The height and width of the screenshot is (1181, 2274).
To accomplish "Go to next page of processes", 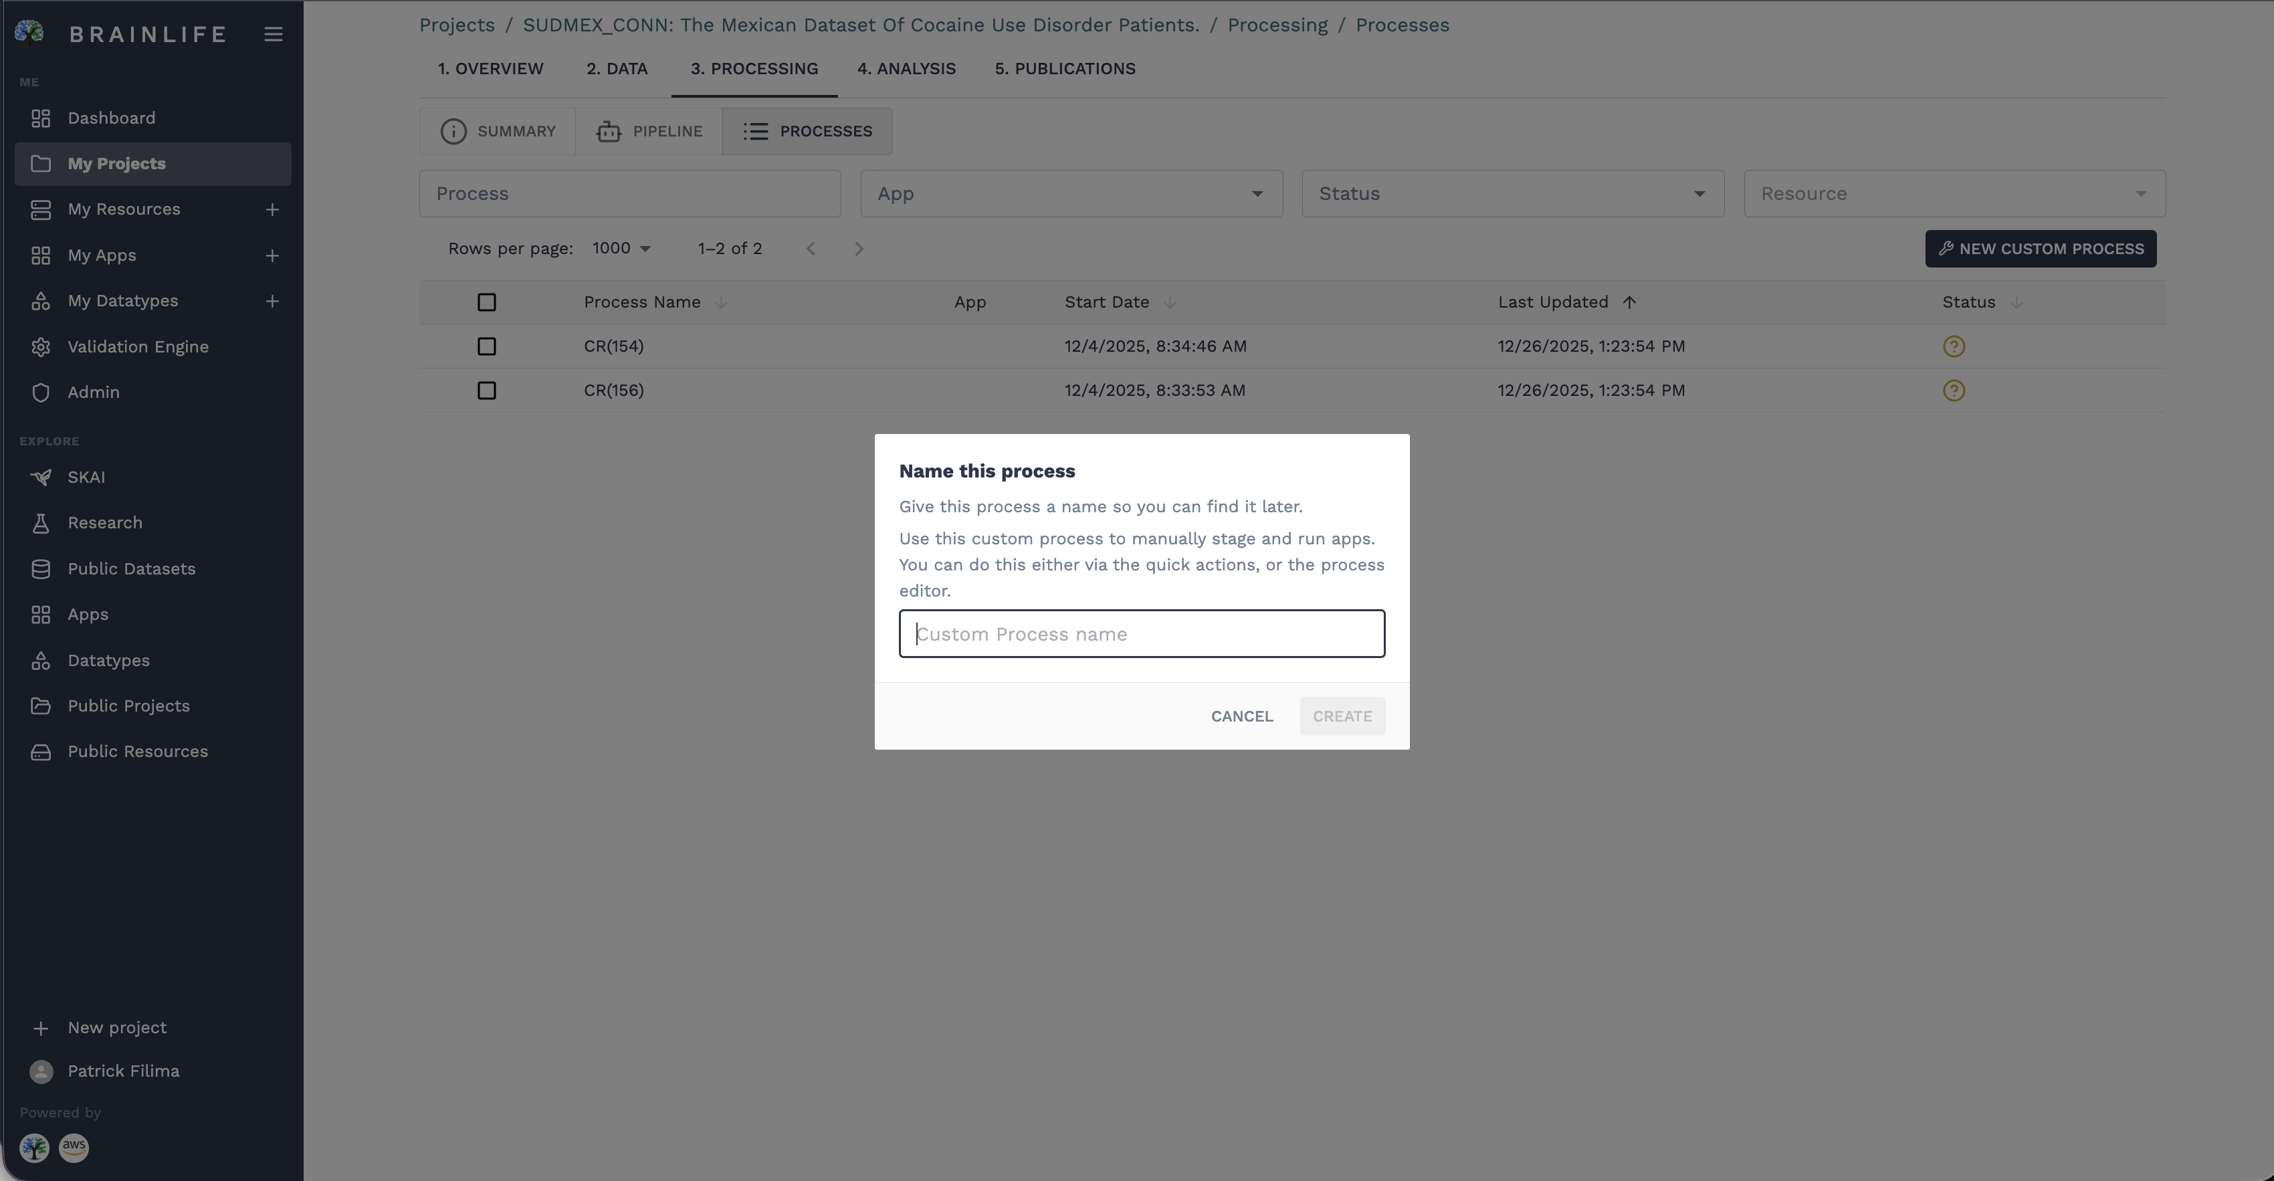I will (x=859, y=249).
